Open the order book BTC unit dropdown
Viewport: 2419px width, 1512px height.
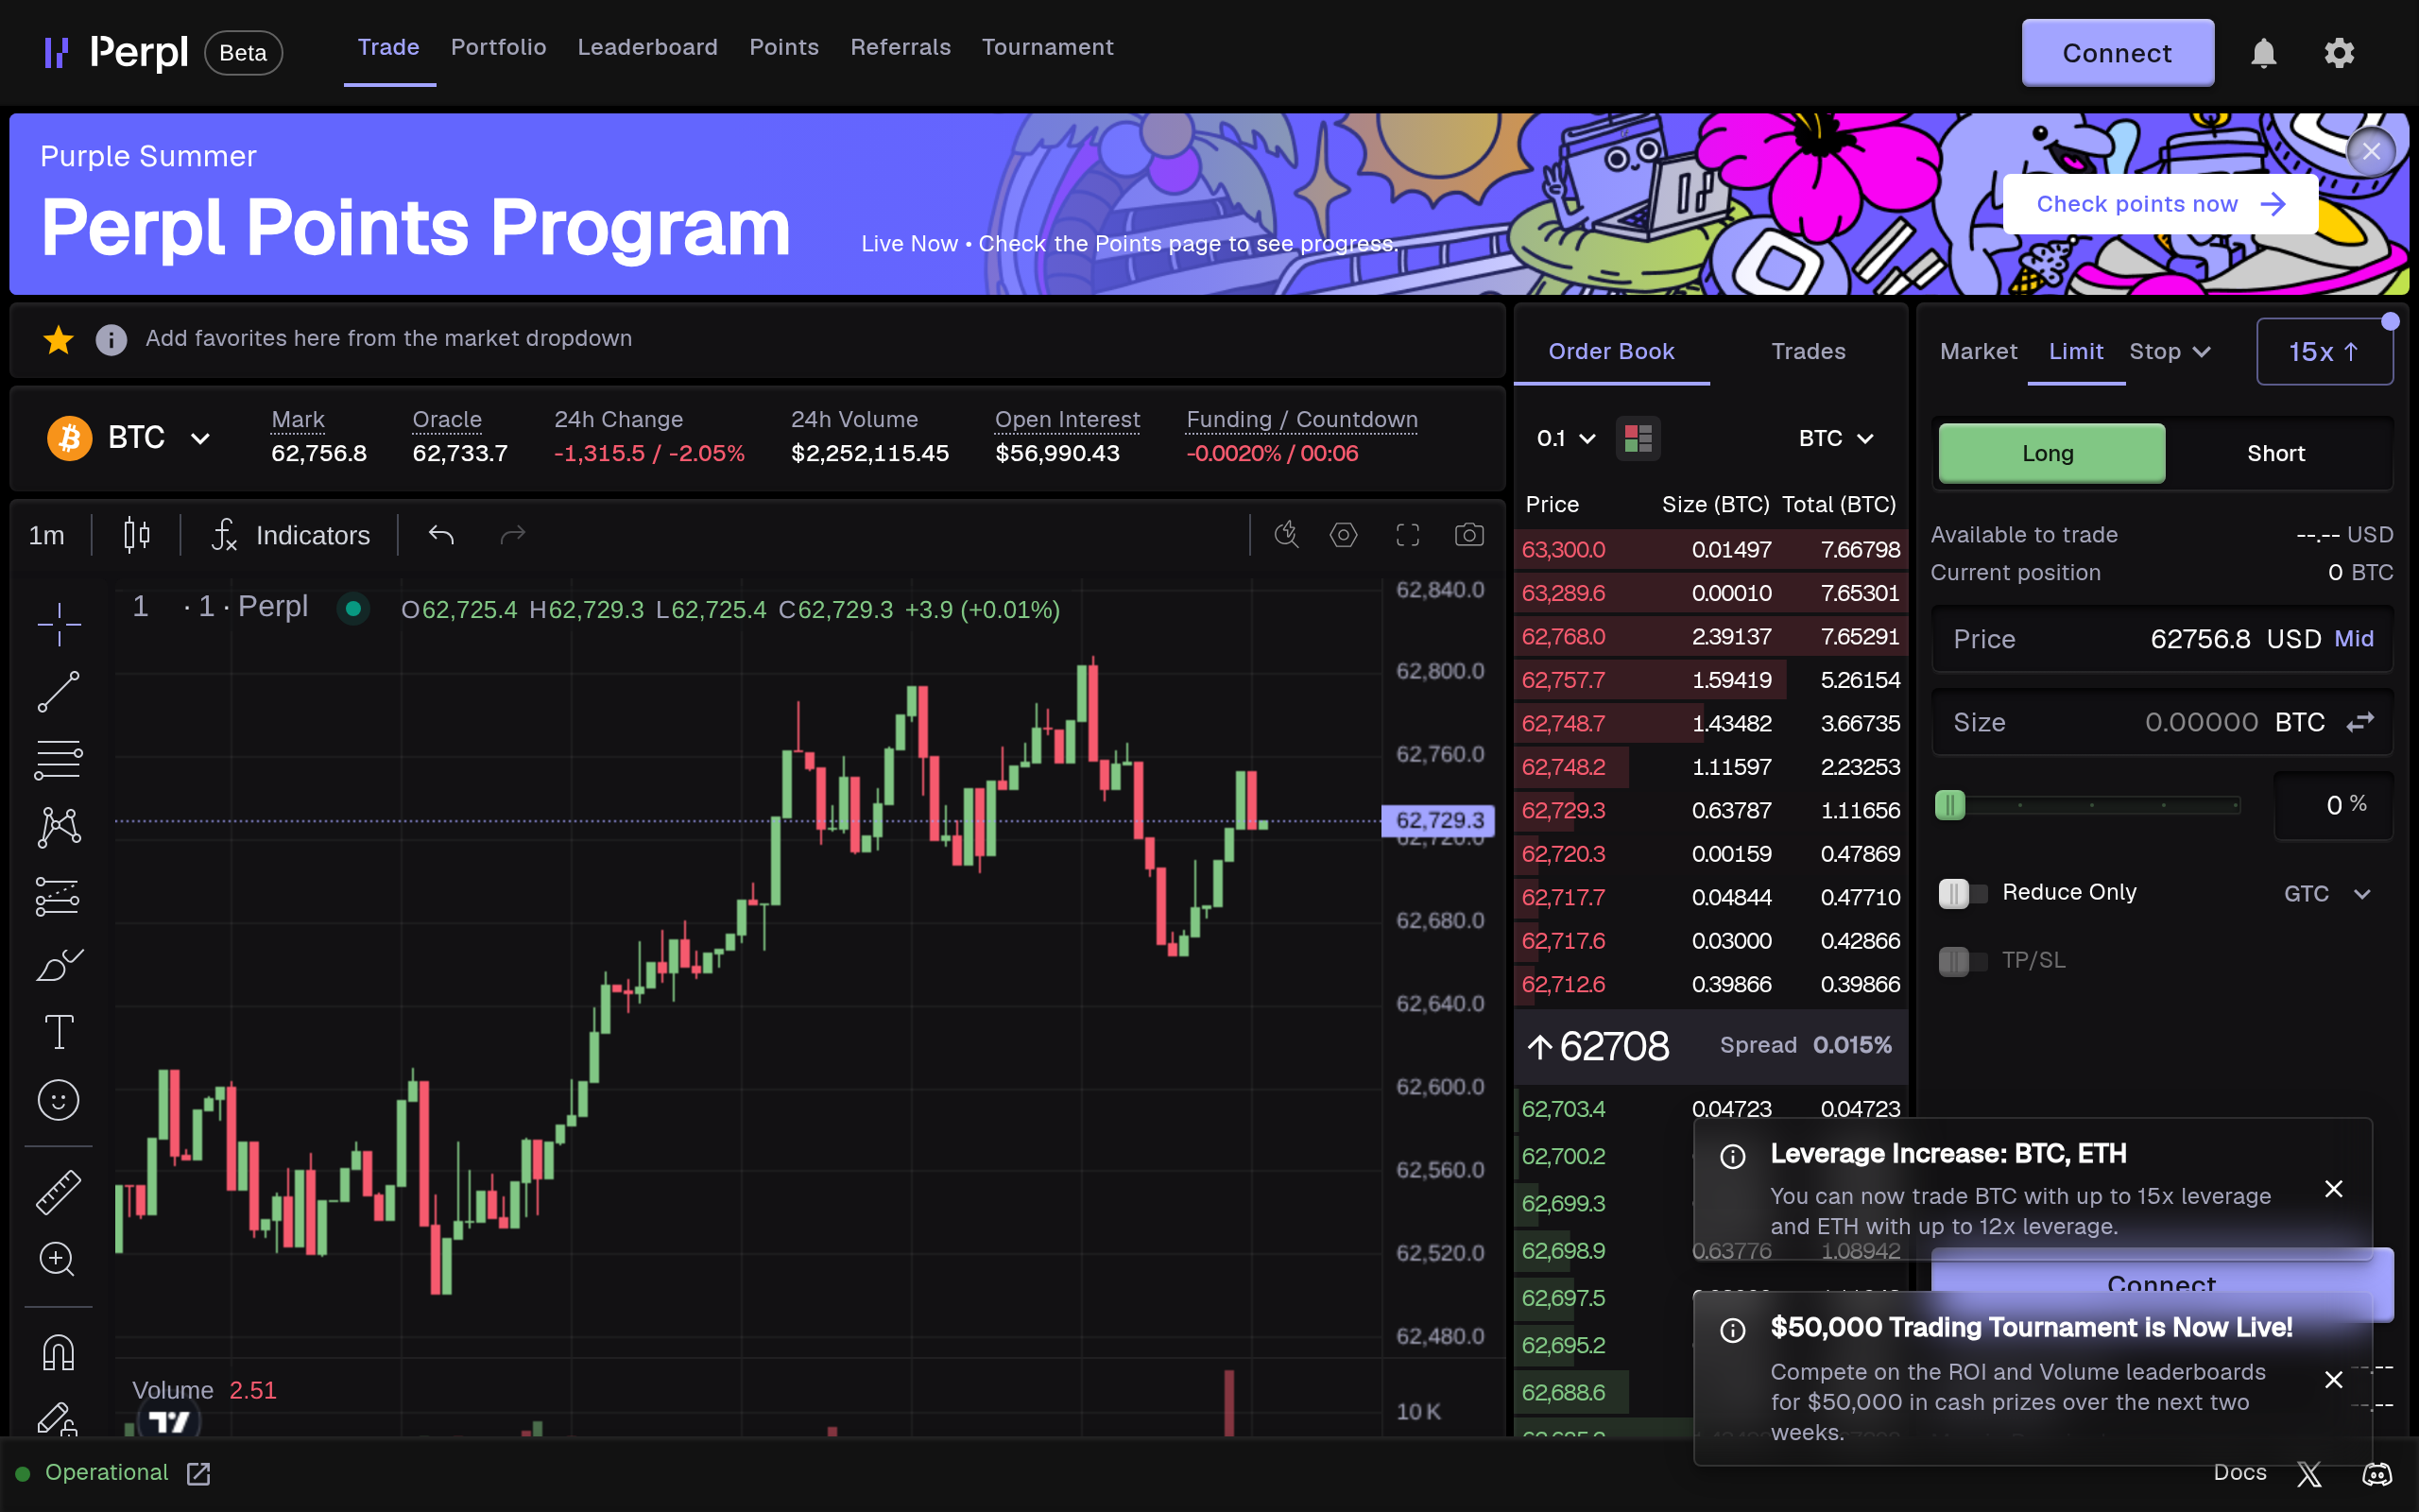pos(1835,438)
